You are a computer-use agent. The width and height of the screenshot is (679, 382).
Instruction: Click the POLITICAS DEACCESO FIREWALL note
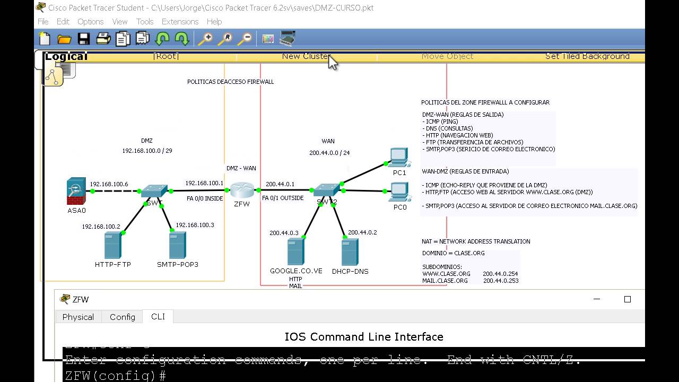(231, 82)
